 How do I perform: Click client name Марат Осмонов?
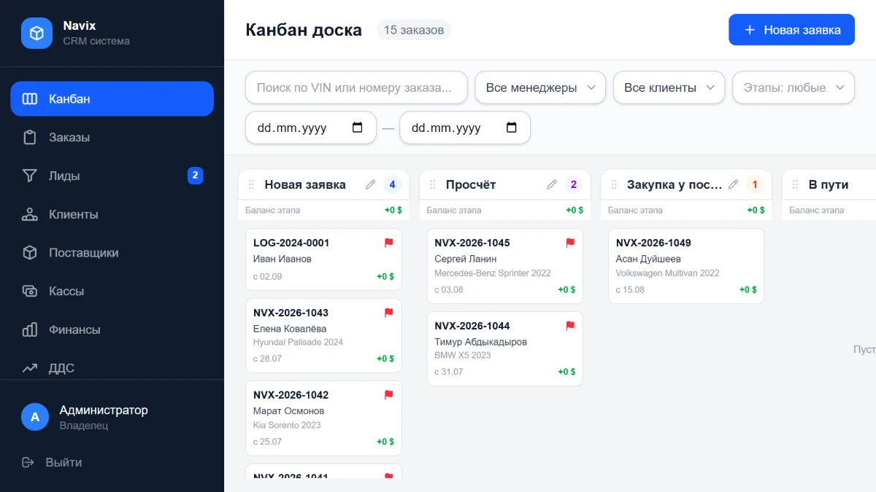click(288, 411)
